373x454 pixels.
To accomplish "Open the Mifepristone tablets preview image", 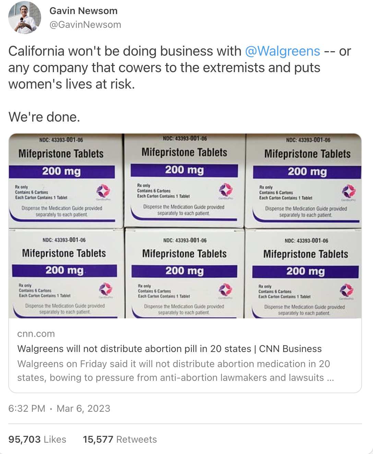I will pos(185,226).
